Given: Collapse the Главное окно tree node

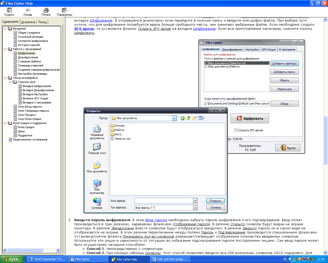Looking at the screenshot, I should click(10, 82).
